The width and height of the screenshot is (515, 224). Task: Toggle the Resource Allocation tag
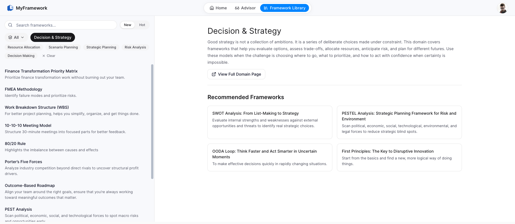(24, 47)
